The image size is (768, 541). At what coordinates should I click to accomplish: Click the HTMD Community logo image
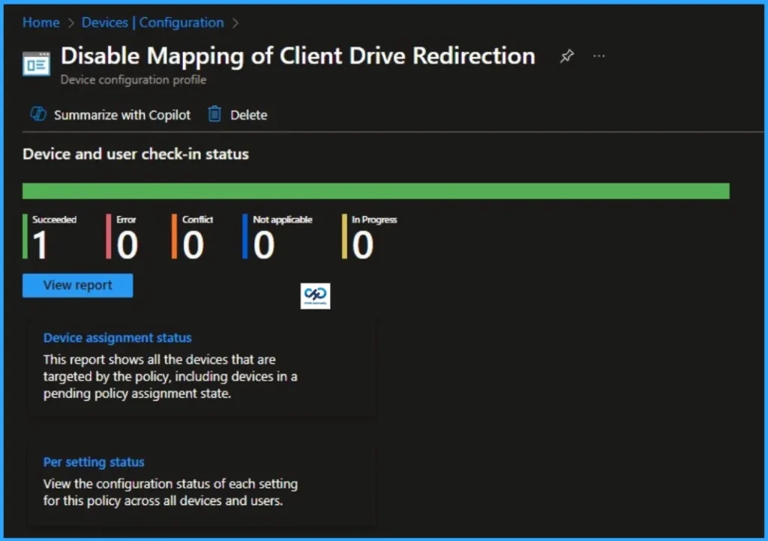315,295
